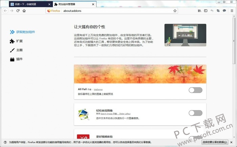Open the home page icon

coord(24,11)
